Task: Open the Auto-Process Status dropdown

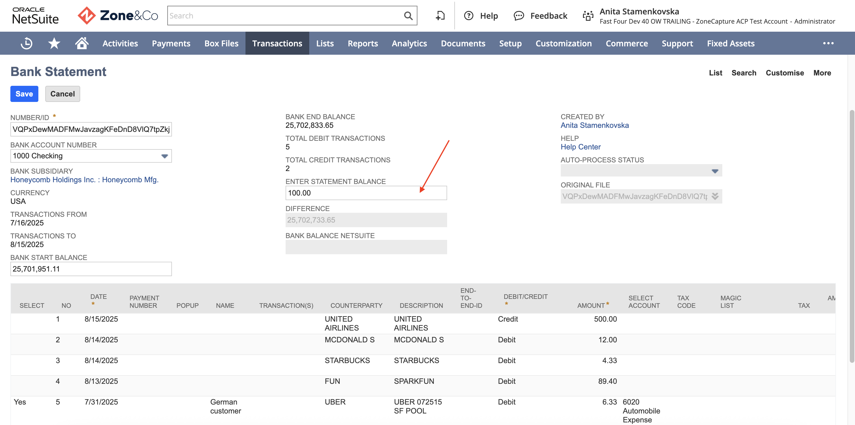Action: pyautogui.click(x=715, y=171)
